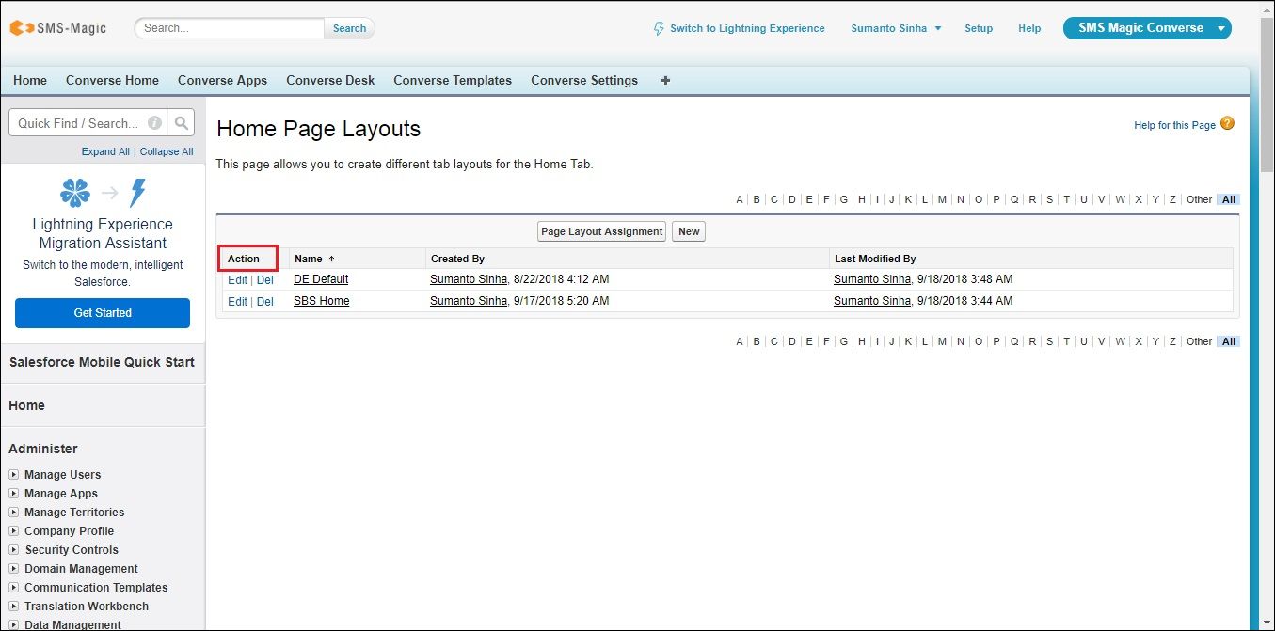
Task: Edit the SBS Home layout
Action: coord(237,302)
